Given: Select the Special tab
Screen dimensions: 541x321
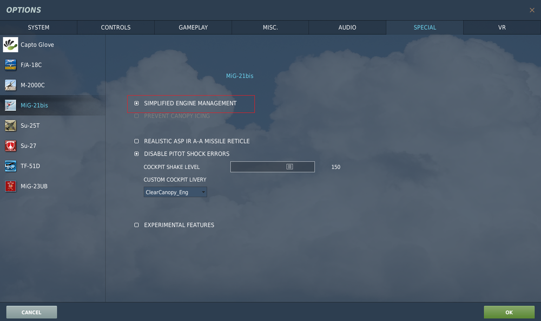Looking at the screenshot, I should (x=425, y=28).
